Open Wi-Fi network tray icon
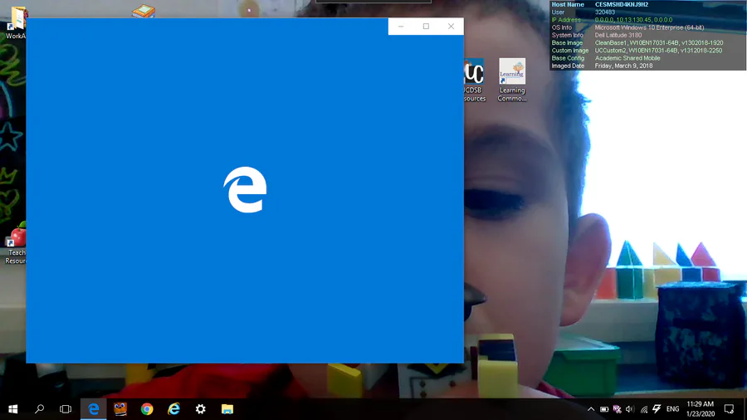747x420 pixels. point(643,409)
